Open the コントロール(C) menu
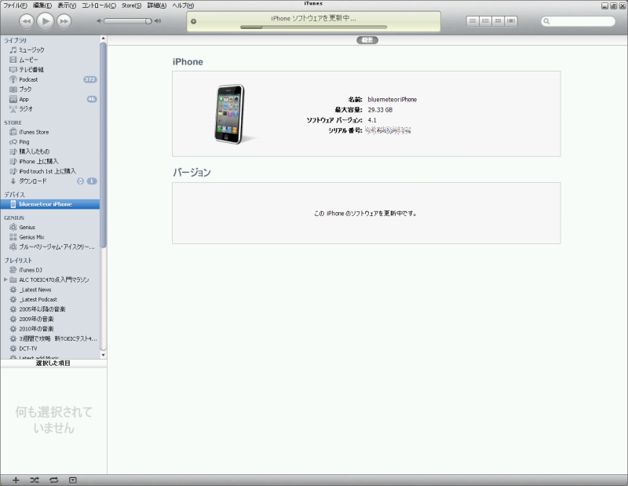 pos(99,5)
